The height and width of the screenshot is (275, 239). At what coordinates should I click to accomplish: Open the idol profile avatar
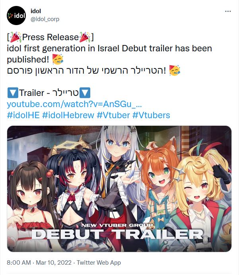click(16, 16)
